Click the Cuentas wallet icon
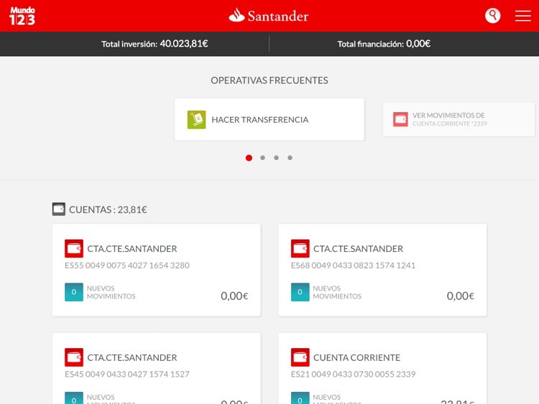This screenshot has width=539, height=404. tap(59, 209)
